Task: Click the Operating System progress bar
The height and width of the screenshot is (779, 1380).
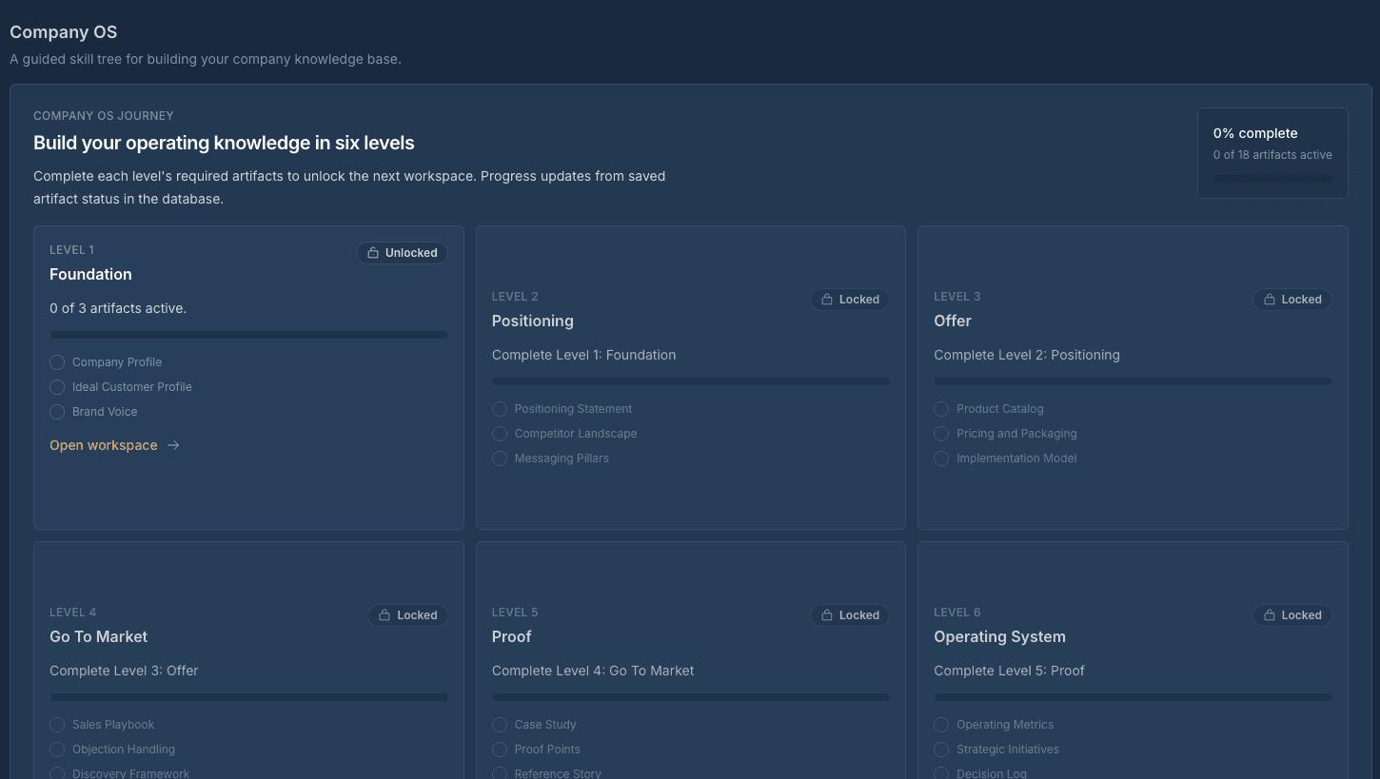Action: coord(1133,697)
